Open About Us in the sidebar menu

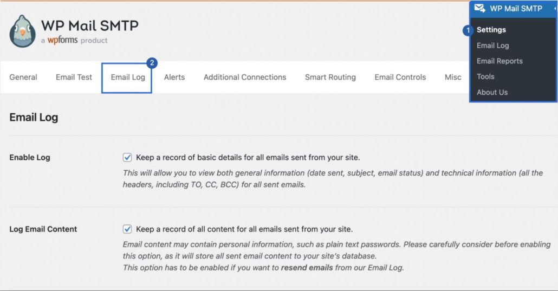pos(492,92)
